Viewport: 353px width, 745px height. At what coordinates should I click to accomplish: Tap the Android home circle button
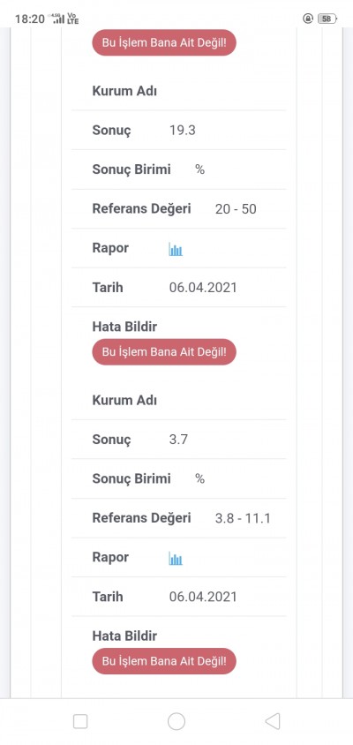[x=176, y=721]
